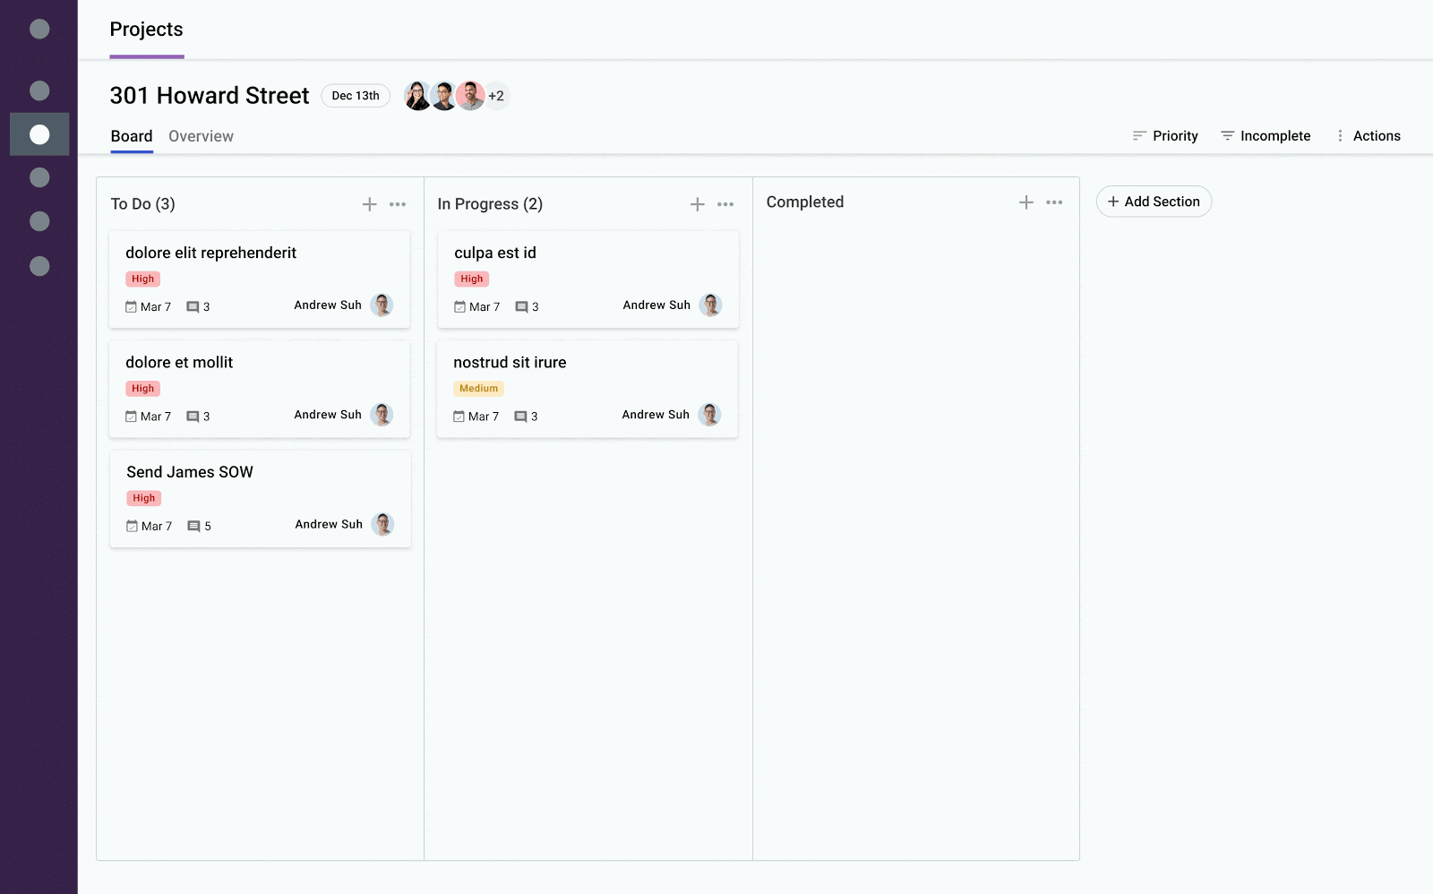The image size is (1433, 894).
Task: Click the calendar date icon on culpa est id
Action: pos(460,307)
